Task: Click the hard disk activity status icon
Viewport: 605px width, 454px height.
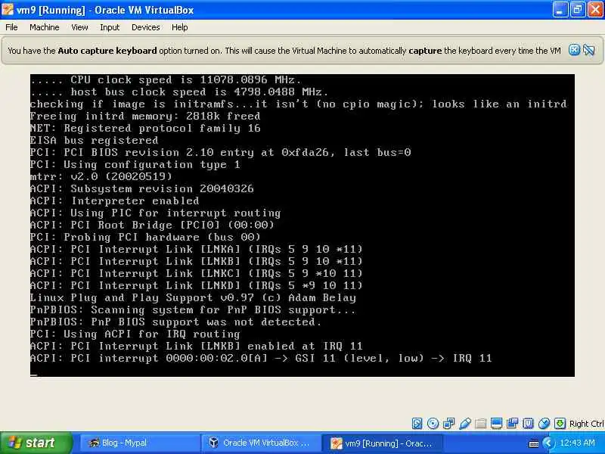Action: click(x=417, y=424)
